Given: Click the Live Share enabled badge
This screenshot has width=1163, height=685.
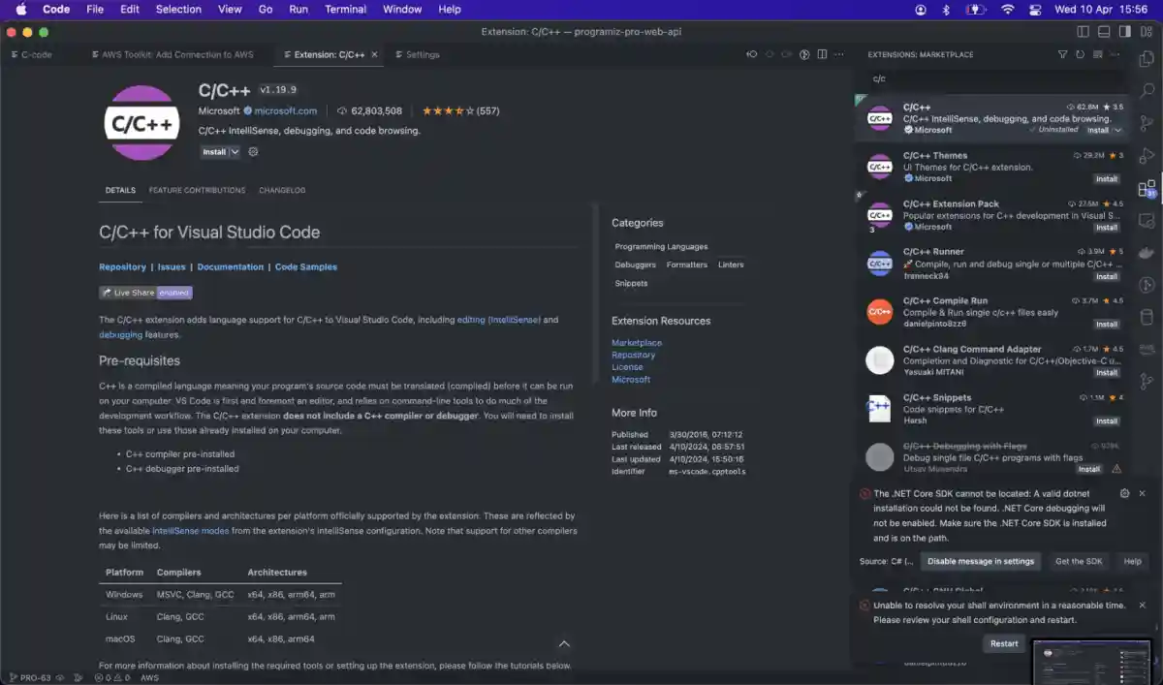Looking at the screenshot, I should point(145,292).
